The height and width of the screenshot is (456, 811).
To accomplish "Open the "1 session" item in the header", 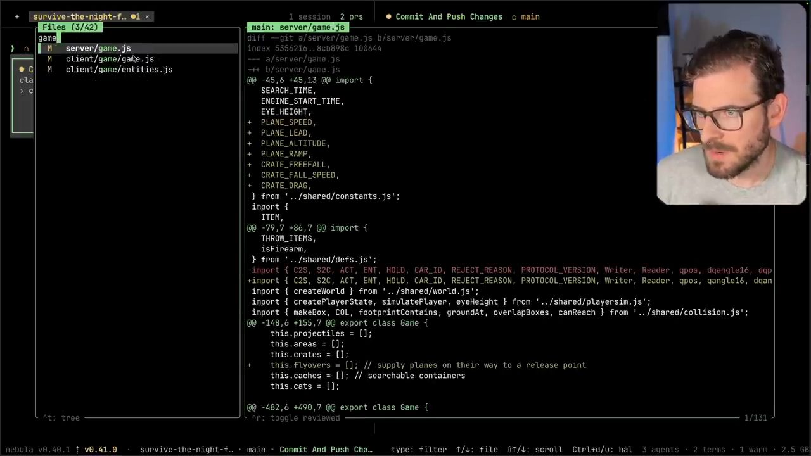I will (309, 17).
